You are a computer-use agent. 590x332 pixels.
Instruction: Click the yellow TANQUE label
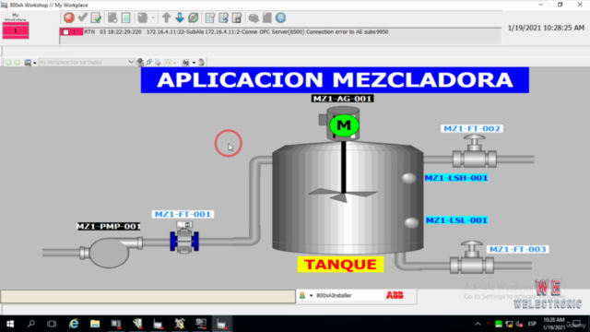pyautogui.click(x=340, y=265)
